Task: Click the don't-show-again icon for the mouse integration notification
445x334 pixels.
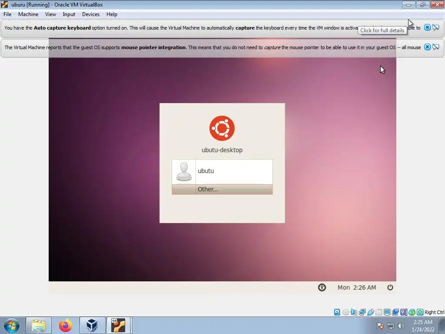Action: pyautogui.click(x=436, y=47)
